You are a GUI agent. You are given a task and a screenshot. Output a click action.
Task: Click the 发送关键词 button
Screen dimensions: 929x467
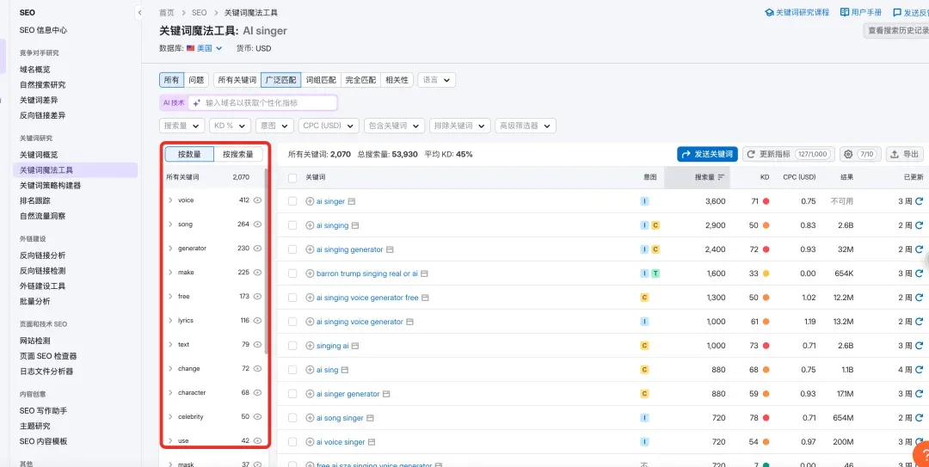707,154
